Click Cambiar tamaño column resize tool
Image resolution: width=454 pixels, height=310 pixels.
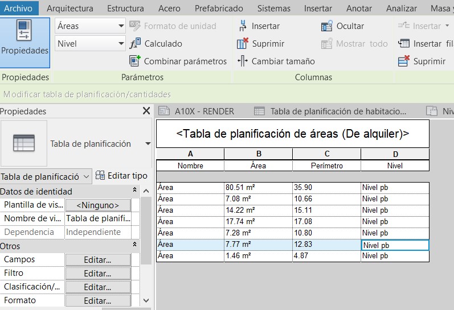[x=243, y=61]
